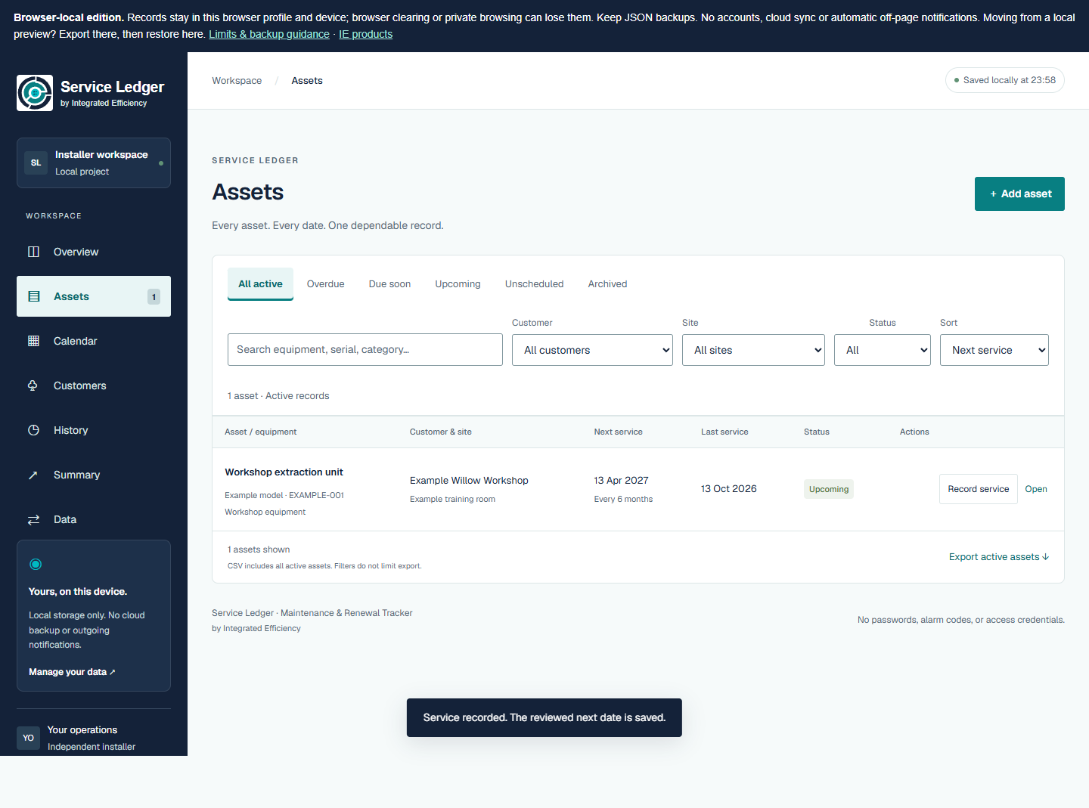The width and height of the screenshot is (1089, 808).
Task: Switch to the Archived tab
Action: (608, 284)
